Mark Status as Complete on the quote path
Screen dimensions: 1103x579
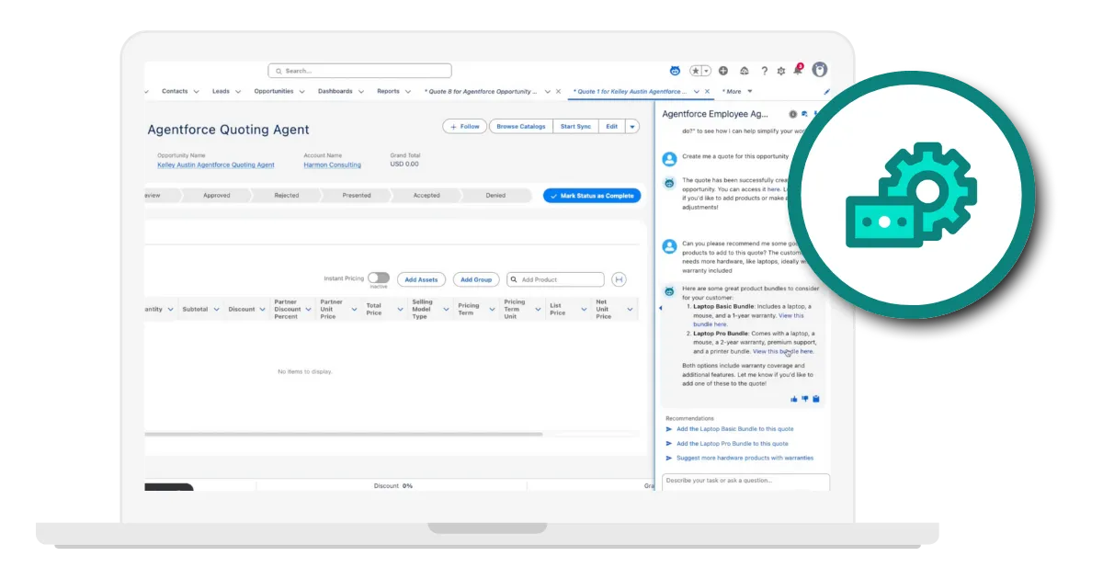click(x=592, y=195)
